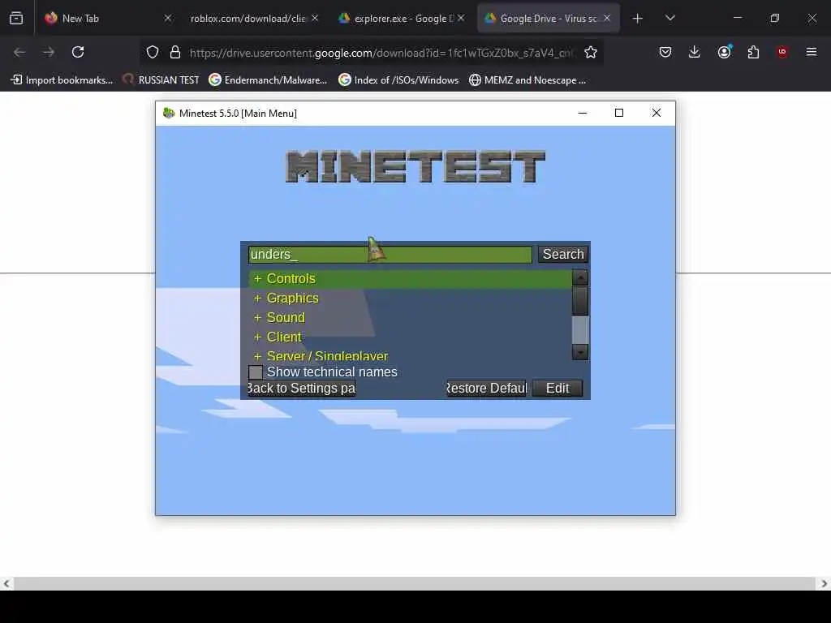
Task: Expand Server / Singleplayer category
Action: (x=257, y=356)
